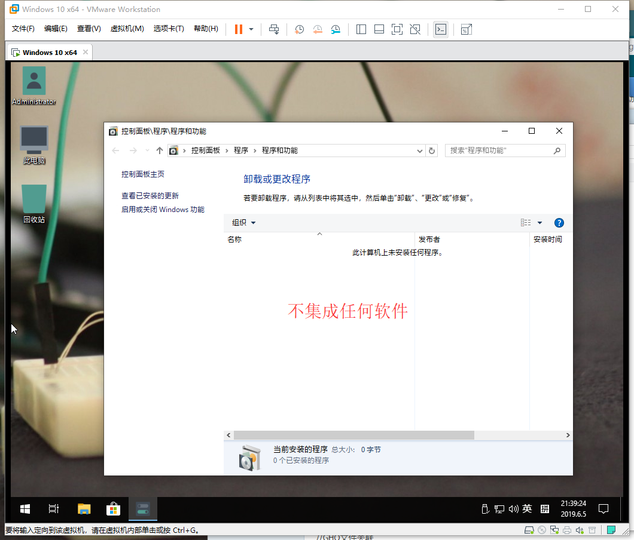
Task: Toggle the thumbnail bar view icon
Action: [379, 29]
